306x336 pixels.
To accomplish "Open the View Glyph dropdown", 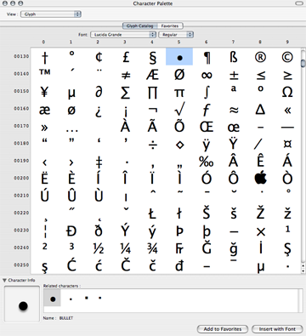I will point(51,14).
